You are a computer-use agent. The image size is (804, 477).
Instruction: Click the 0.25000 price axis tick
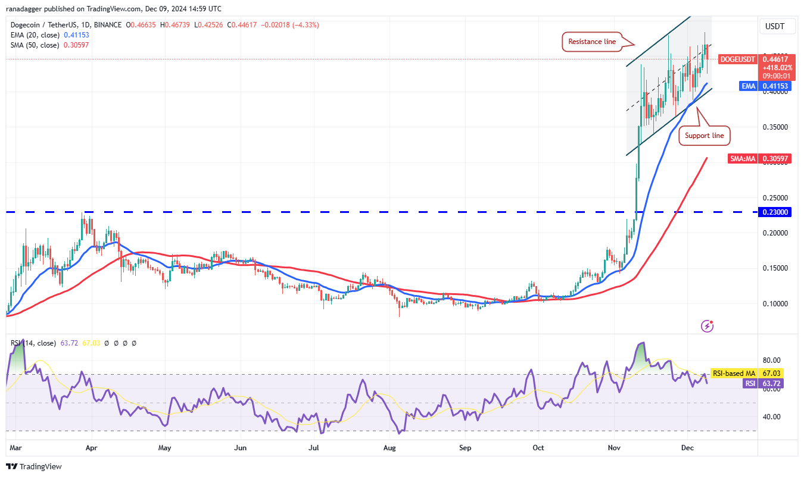(776, 198)
